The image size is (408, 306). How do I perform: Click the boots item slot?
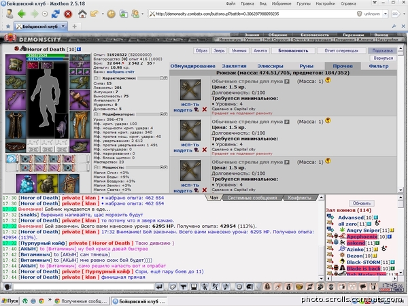tap(80, 146)
